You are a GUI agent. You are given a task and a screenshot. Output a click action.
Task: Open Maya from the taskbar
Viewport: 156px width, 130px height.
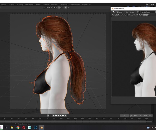click(x=30, y=127)
